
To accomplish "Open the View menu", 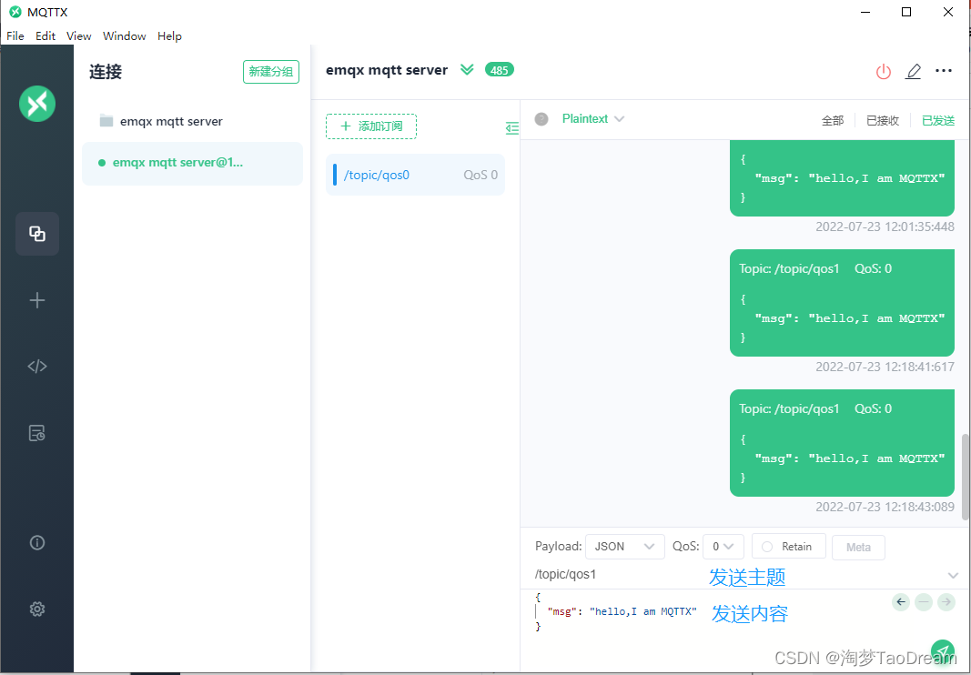I will [78, 35].
